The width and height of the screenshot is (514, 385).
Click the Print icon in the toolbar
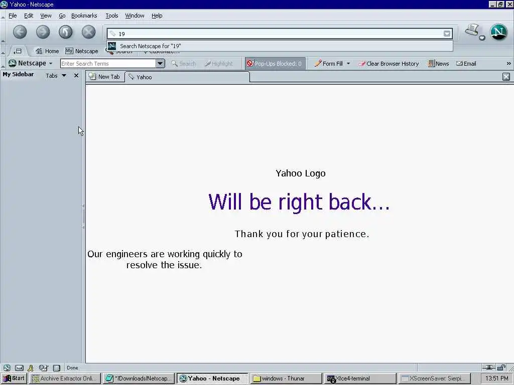[472, 30]
